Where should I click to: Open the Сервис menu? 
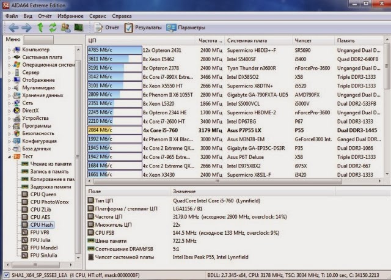point(98,16)
